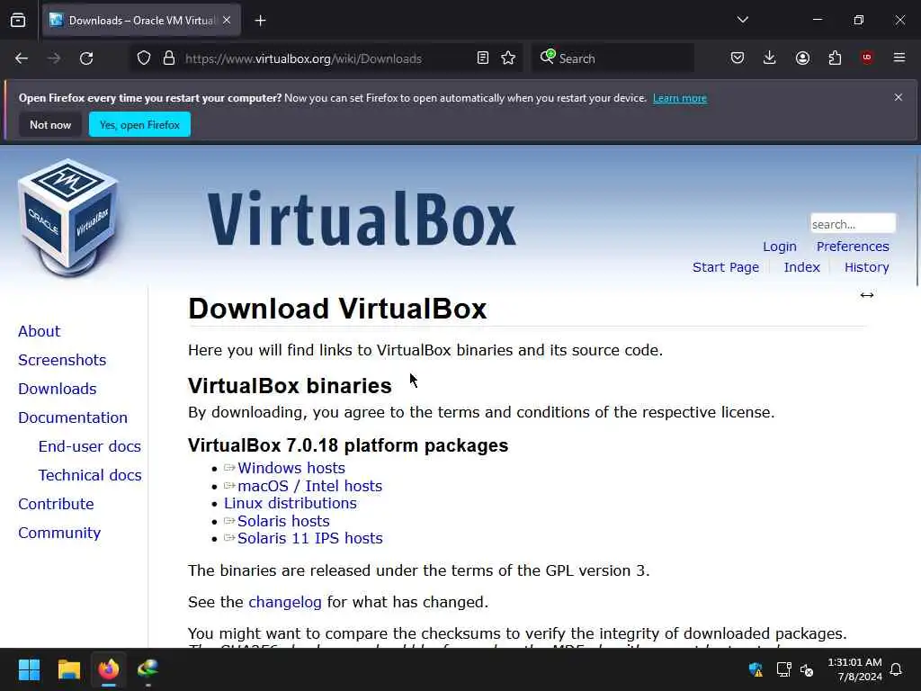
Task: Open the Windows Start menu
Action: [x=29, y=669]
